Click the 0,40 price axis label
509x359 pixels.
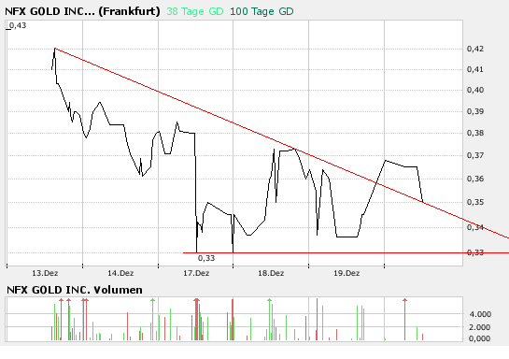(x=475, y=90)
